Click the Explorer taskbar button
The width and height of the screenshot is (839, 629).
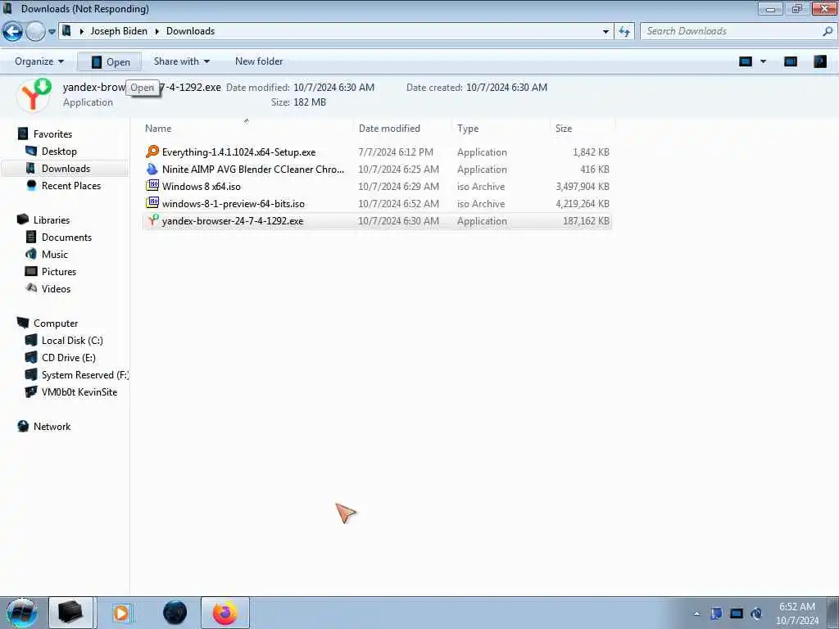click(x=70, y=613)
